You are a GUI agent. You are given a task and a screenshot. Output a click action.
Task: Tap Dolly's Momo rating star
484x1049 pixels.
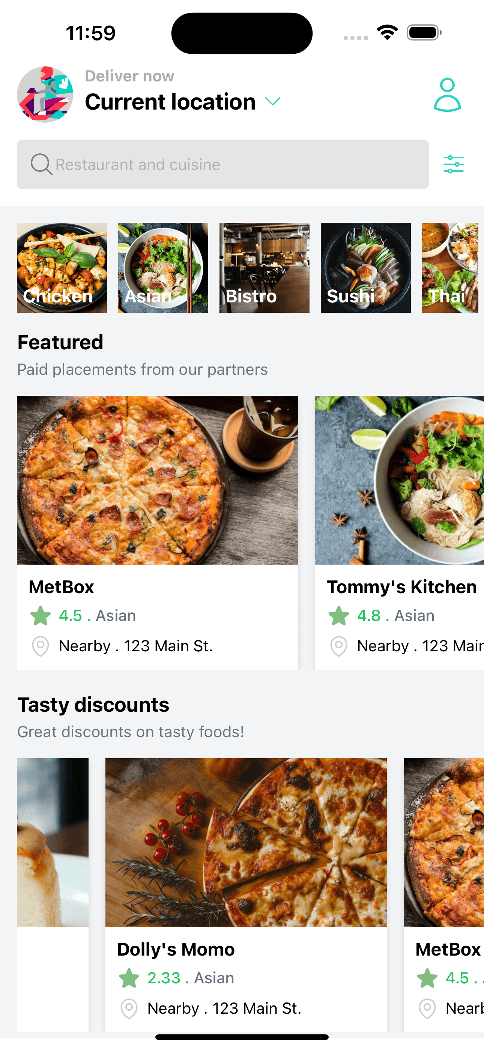(129, 978)
